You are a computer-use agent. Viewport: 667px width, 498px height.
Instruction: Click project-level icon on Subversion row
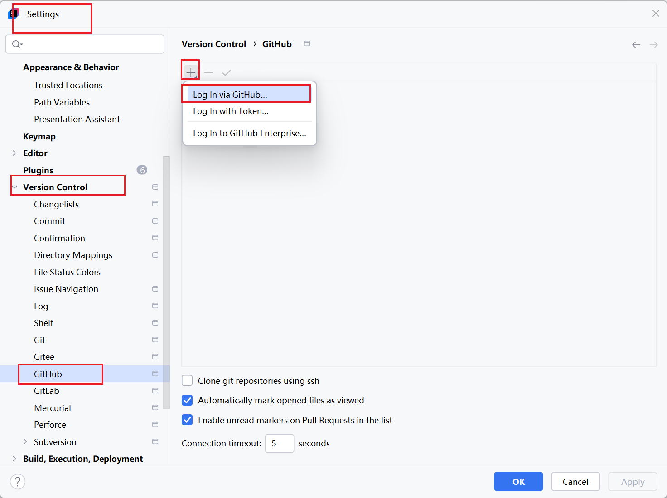pos(155,442)
